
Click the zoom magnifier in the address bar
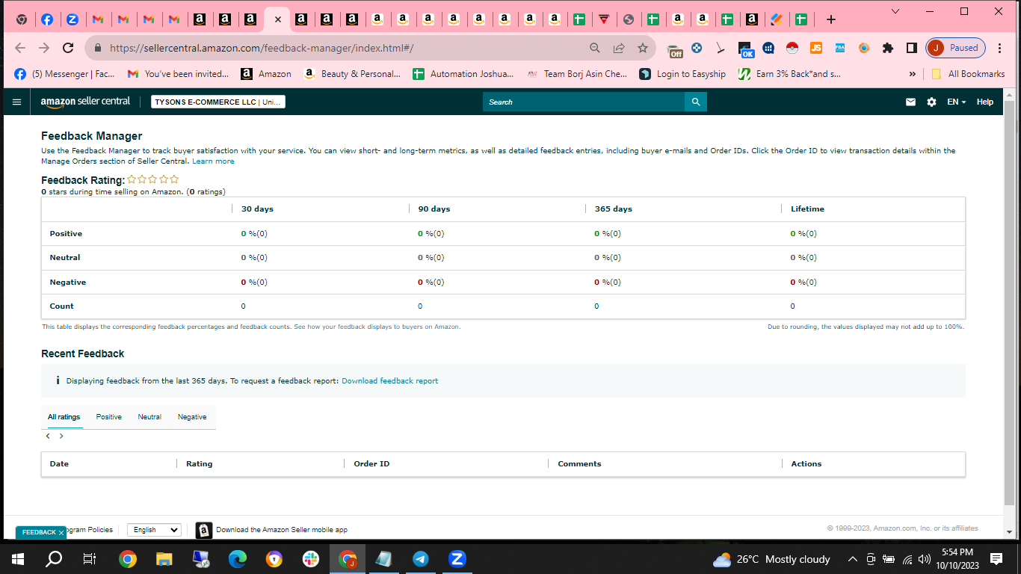(x=595, y=48)
